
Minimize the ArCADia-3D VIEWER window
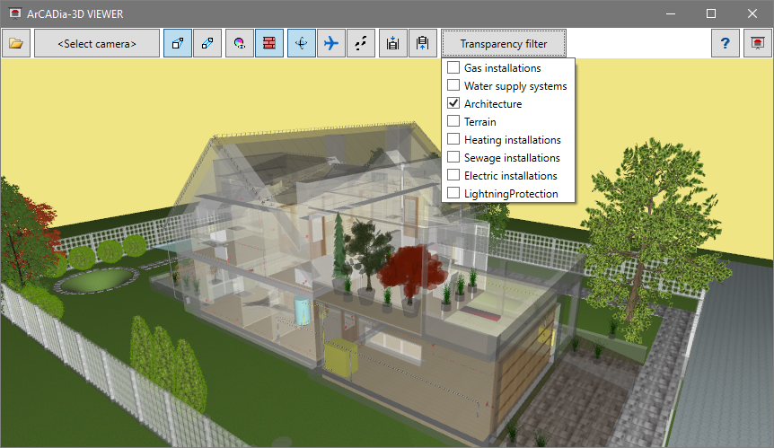(x=671, y=13)
